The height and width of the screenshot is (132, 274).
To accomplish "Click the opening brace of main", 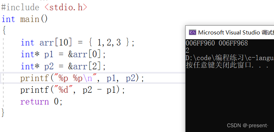I will 4,31.
